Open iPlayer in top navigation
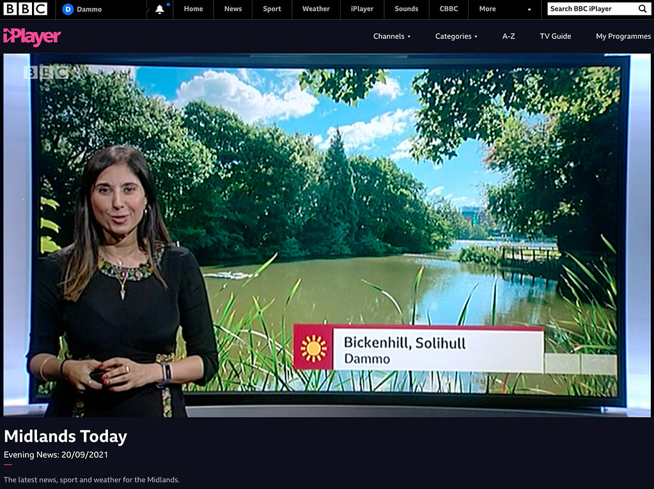The height and width of the screenshot is (489, 654). click(x=362, y=9)
